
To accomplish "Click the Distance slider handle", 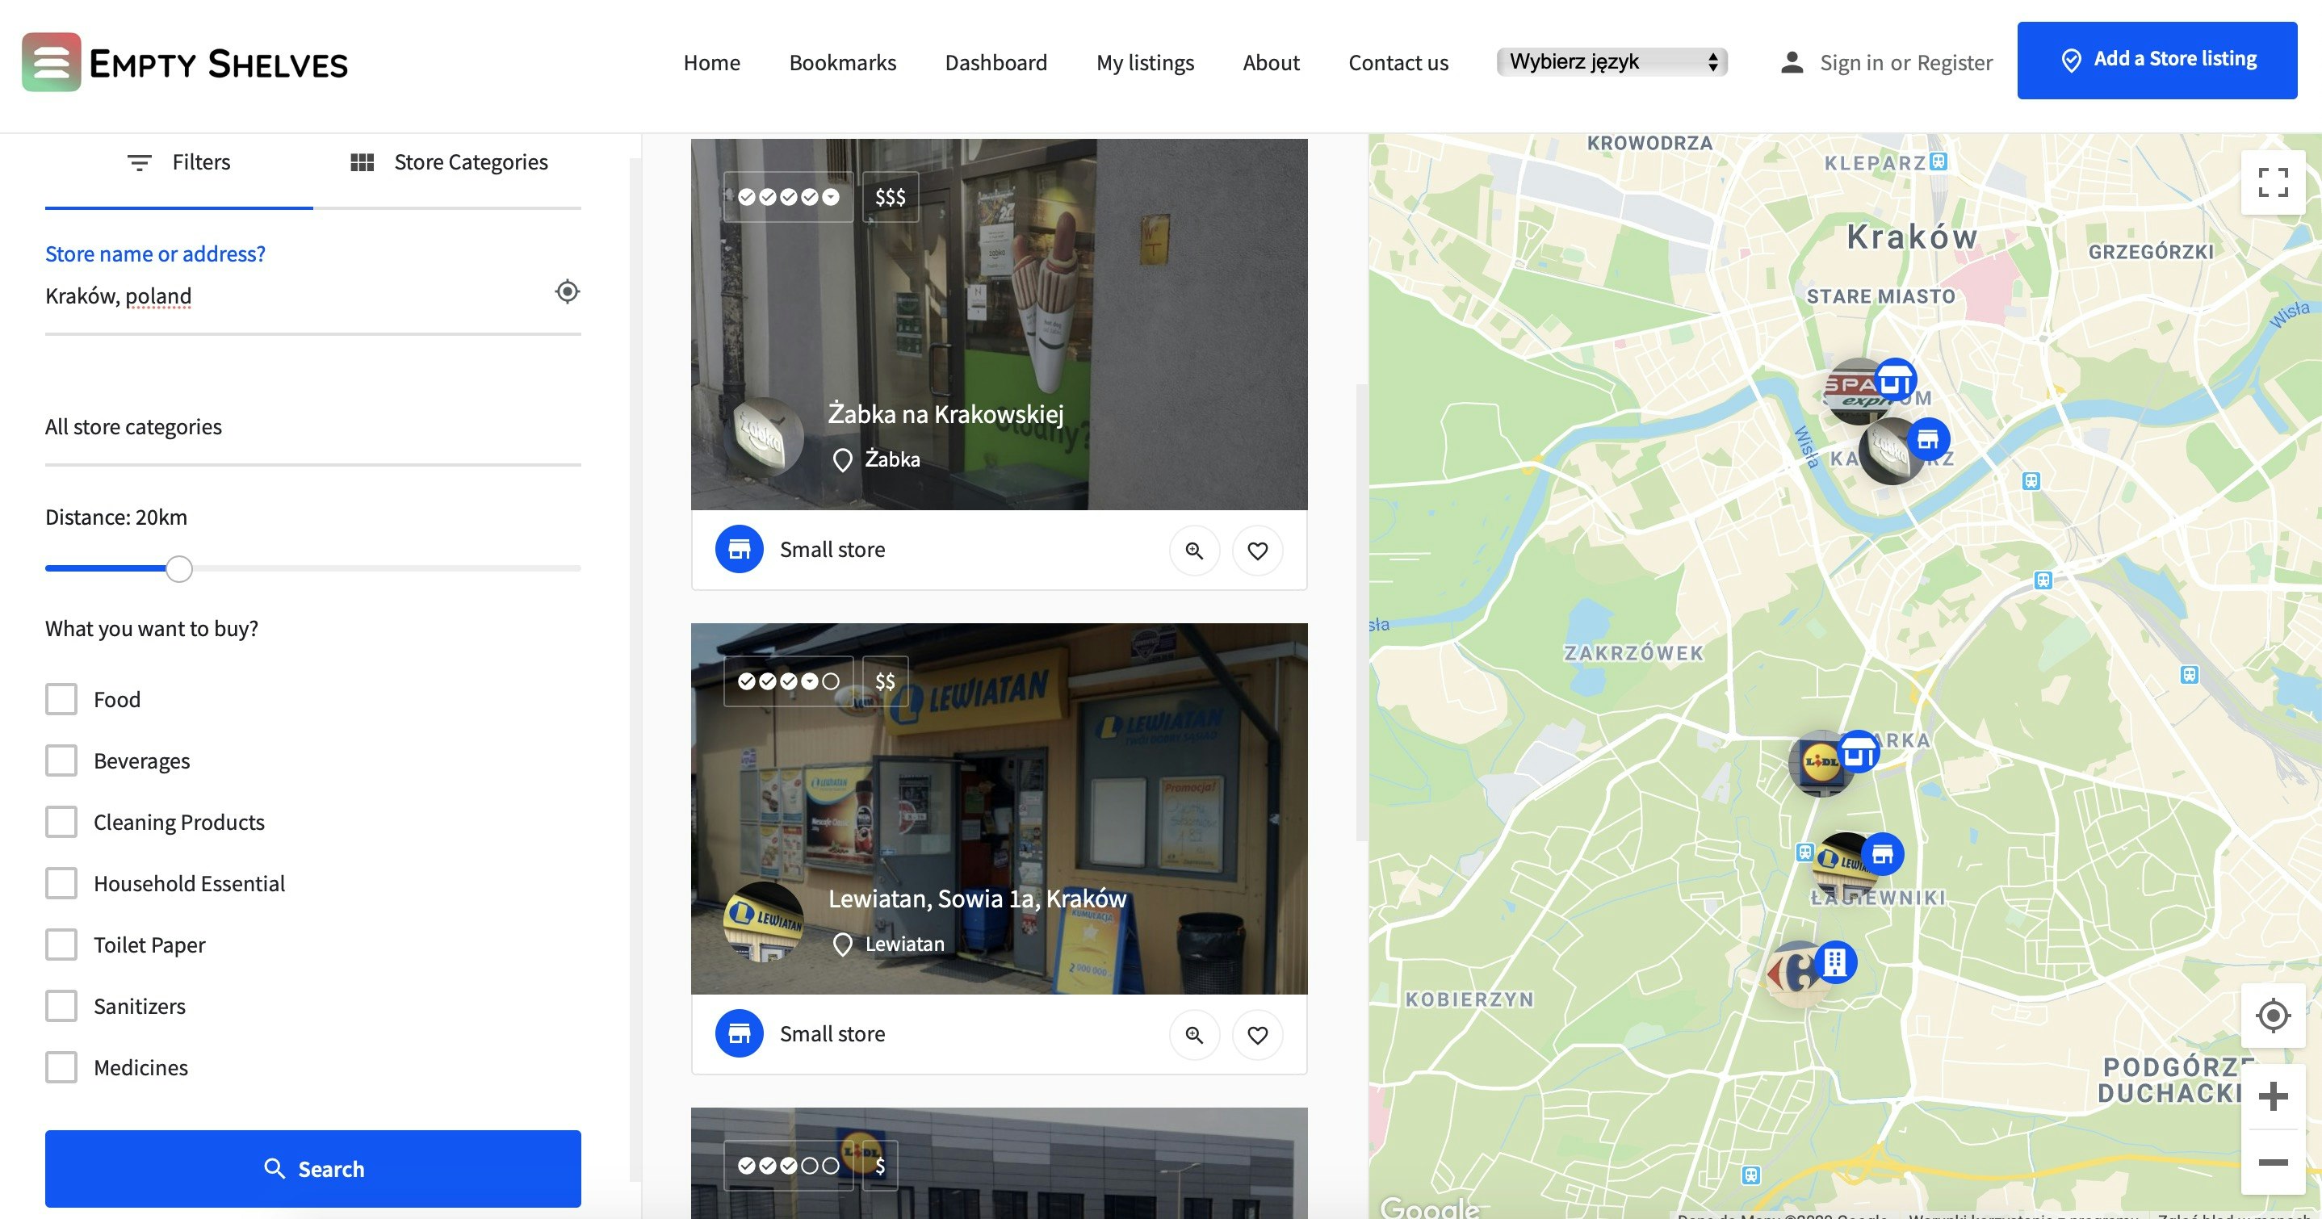I will (x=179, y=569).
